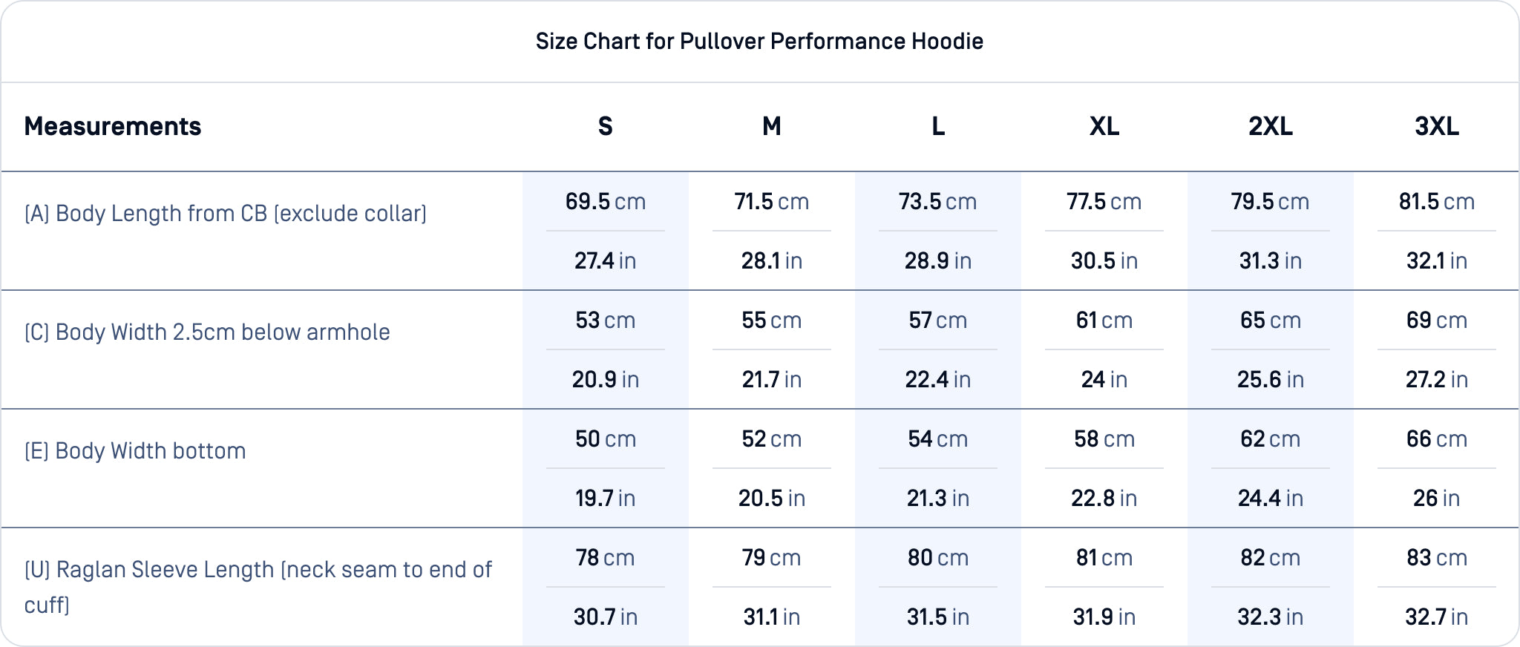
Task: Select the 3XL size column header
Action: [1437, 126]
